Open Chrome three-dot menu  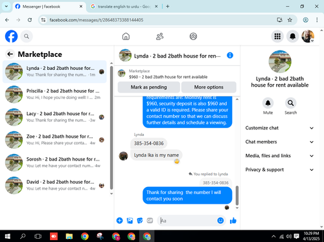coord(317,20)
